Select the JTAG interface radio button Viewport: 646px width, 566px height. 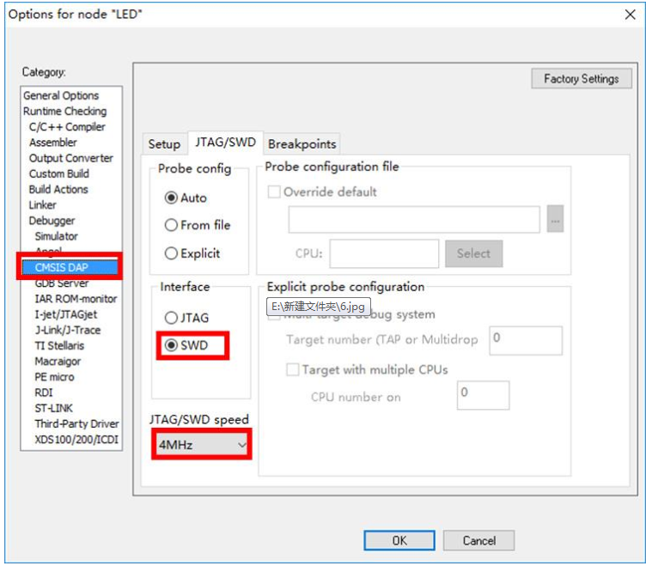coord(171,318)
